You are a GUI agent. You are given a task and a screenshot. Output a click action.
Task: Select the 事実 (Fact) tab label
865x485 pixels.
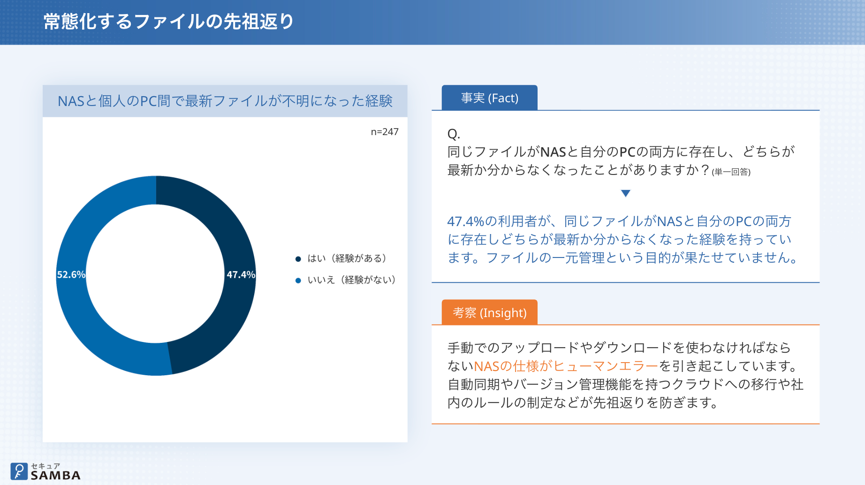pyautogui.click(x=490, y=98)
